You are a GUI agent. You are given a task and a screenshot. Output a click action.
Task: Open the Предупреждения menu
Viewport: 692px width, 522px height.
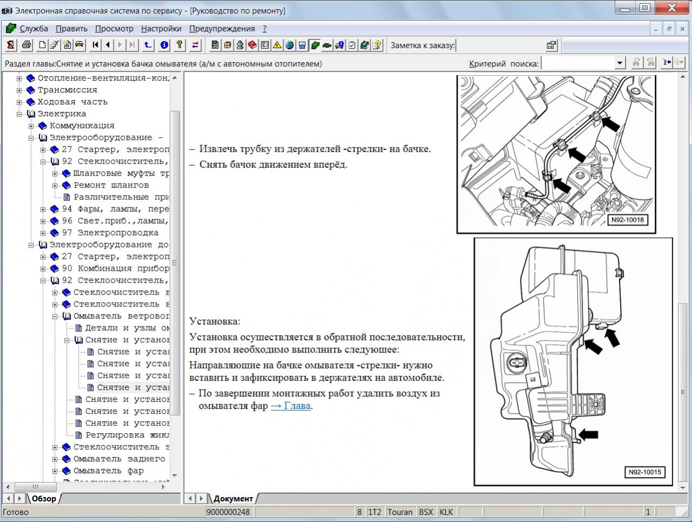click(222, 29)
